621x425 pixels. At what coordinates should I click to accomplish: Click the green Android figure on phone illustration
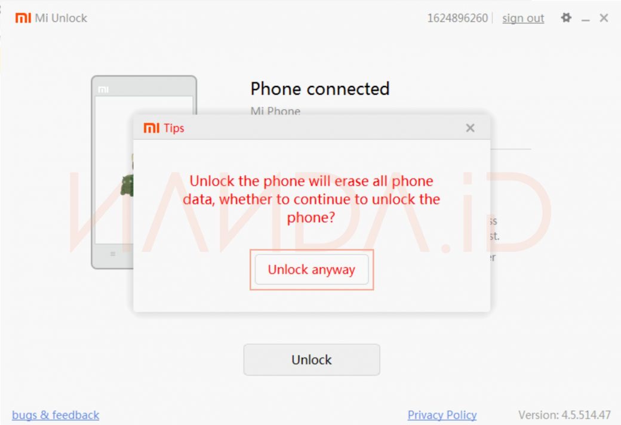pos(128,184)
